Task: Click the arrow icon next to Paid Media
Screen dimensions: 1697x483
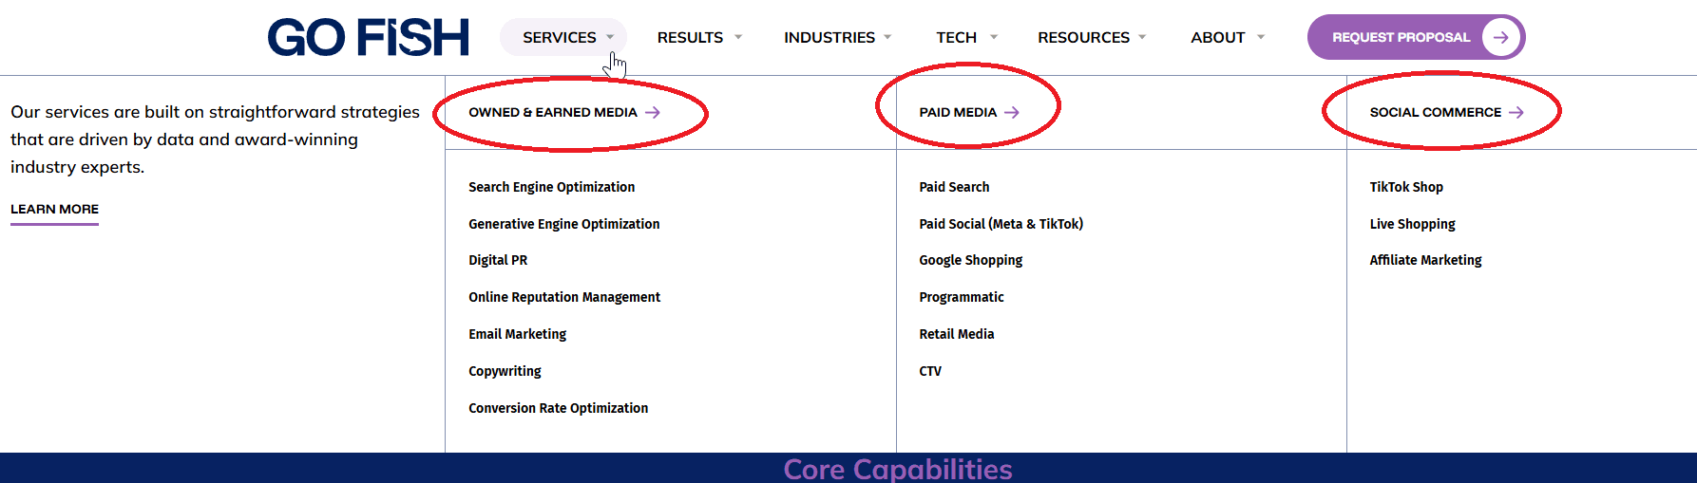Action: (1012, 112)
